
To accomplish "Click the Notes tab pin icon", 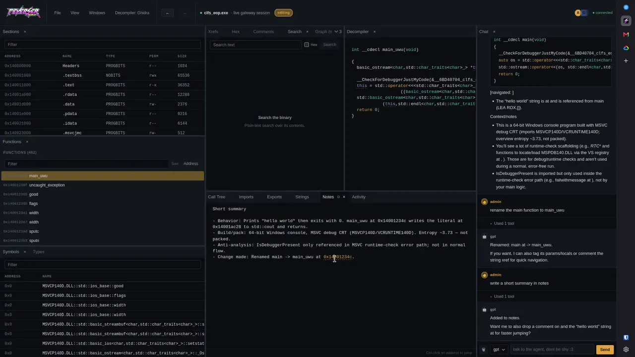I will click(x=338, y=197).
